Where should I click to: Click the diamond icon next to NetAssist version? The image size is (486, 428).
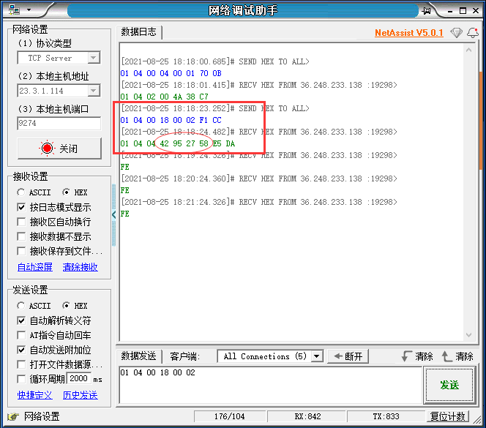(x=456, y=33)
